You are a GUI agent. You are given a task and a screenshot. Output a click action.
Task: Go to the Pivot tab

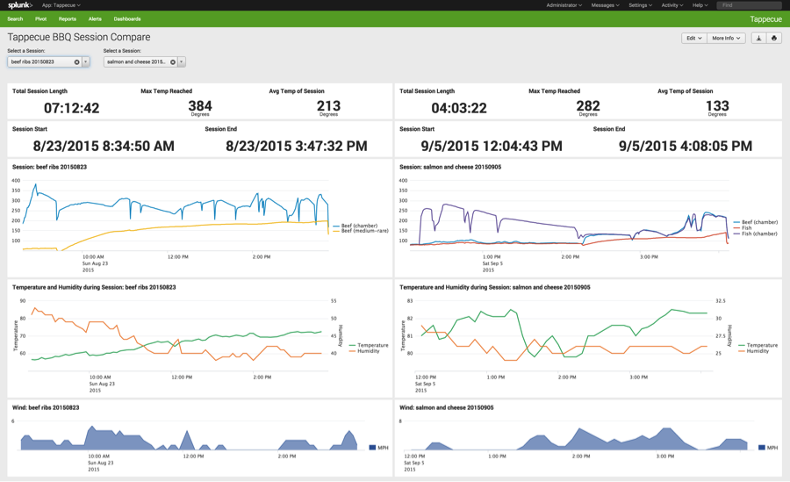click(40, 19)
